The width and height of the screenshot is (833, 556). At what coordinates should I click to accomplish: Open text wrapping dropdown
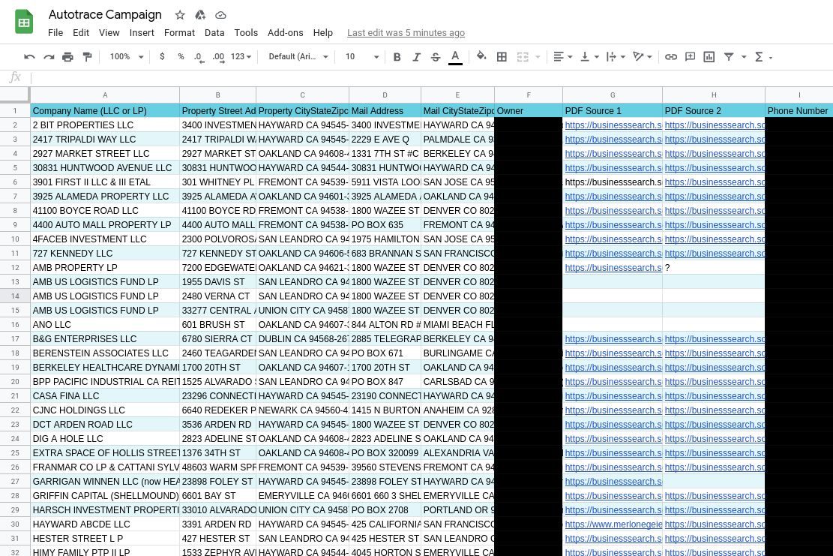tap(616, 57)
